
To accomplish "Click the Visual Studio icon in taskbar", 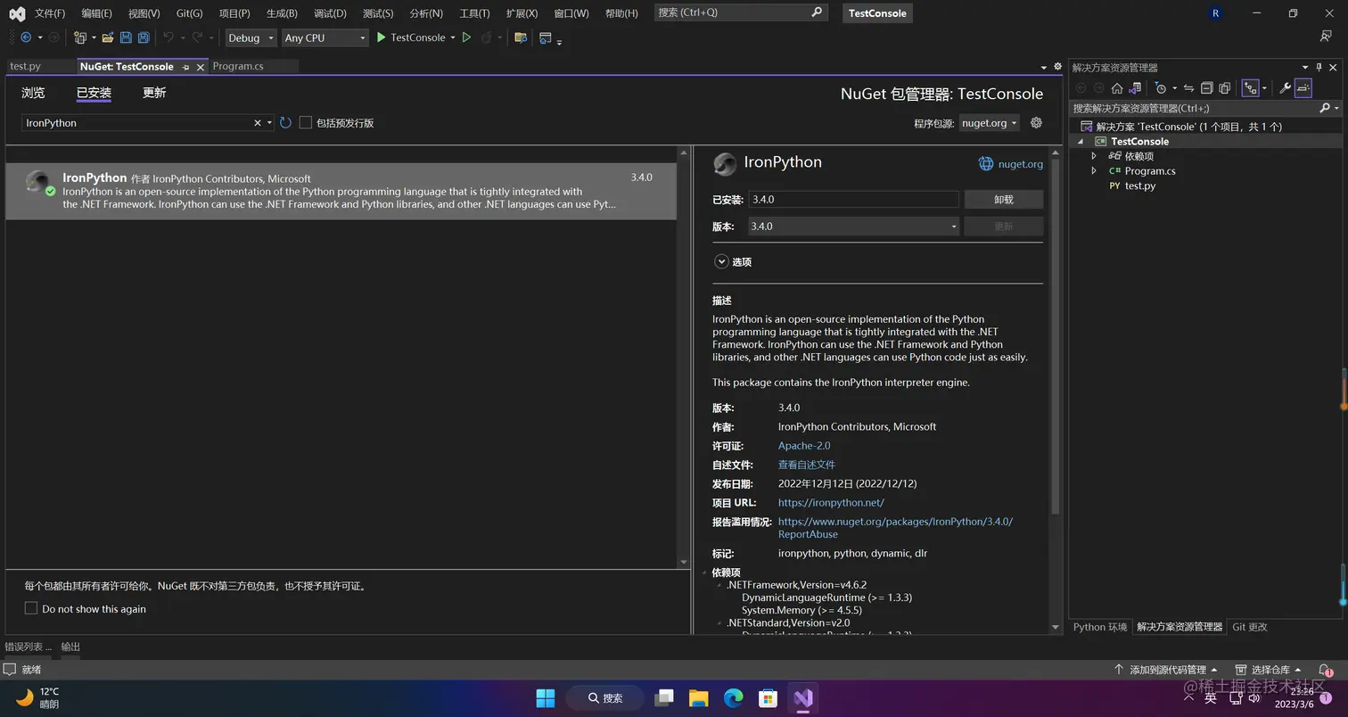I will click(803, 698).
